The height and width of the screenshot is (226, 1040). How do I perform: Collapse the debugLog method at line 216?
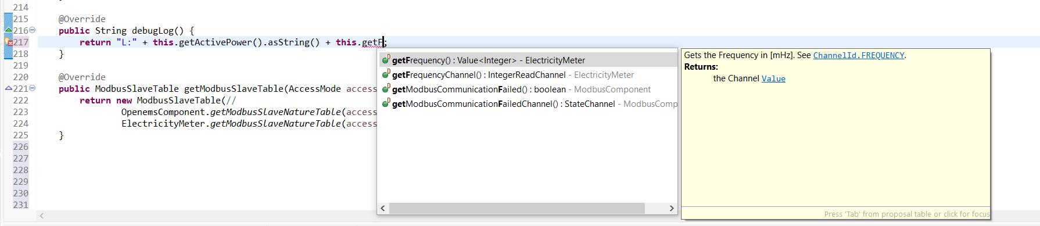pos(33,30)
